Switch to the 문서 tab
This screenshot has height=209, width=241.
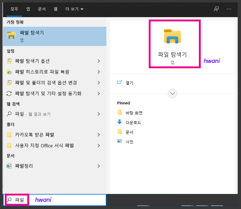[42, 9]
